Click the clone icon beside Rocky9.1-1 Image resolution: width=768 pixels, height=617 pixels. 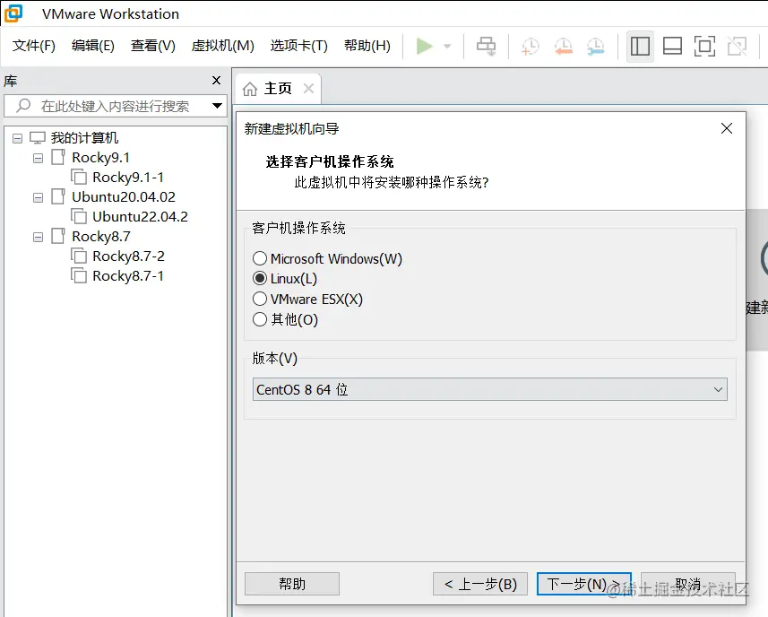pyautogui.click(x=79, y=177)
